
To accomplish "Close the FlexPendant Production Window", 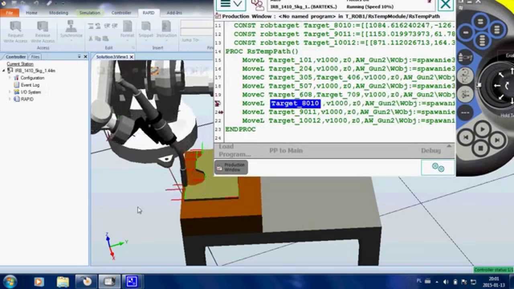I will pos(445,5).
